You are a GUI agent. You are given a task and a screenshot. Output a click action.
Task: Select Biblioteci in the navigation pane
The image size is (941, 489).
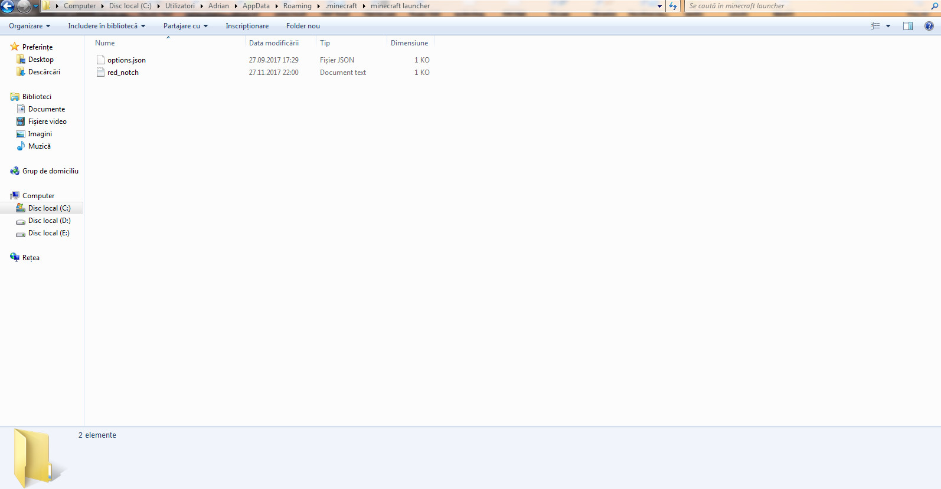point(37,97)
